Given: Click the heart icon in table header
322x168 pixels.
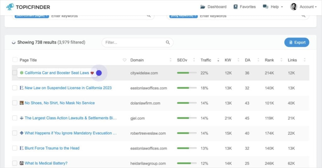Looking at the screenshot, I should point(125,60).
